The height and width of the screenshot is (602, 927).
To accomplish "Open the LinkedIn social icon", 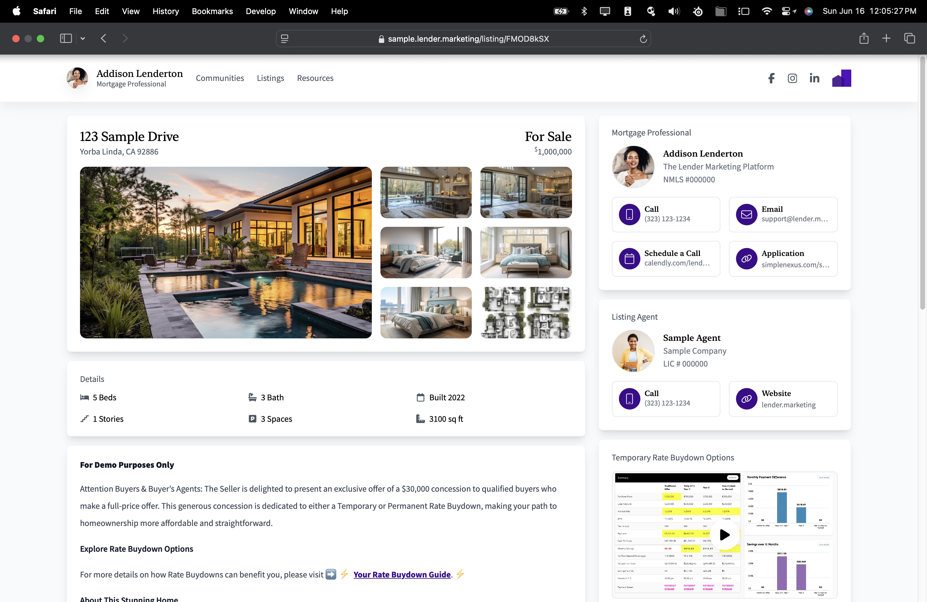I will (x=814, y=78).
